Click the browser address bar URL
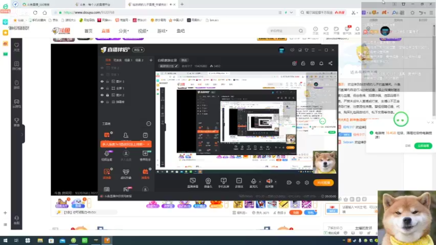 (x=89, y=13)
